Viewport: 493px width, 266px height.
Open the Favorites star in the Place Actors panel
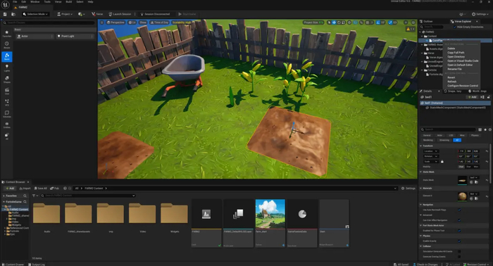(x=6, y=34)
